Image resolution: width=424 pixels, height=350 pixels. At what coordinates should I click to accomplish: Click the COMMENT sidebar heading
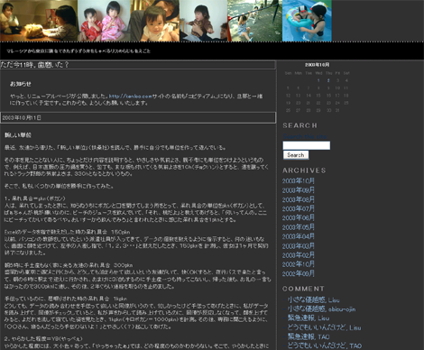point(303,289)
